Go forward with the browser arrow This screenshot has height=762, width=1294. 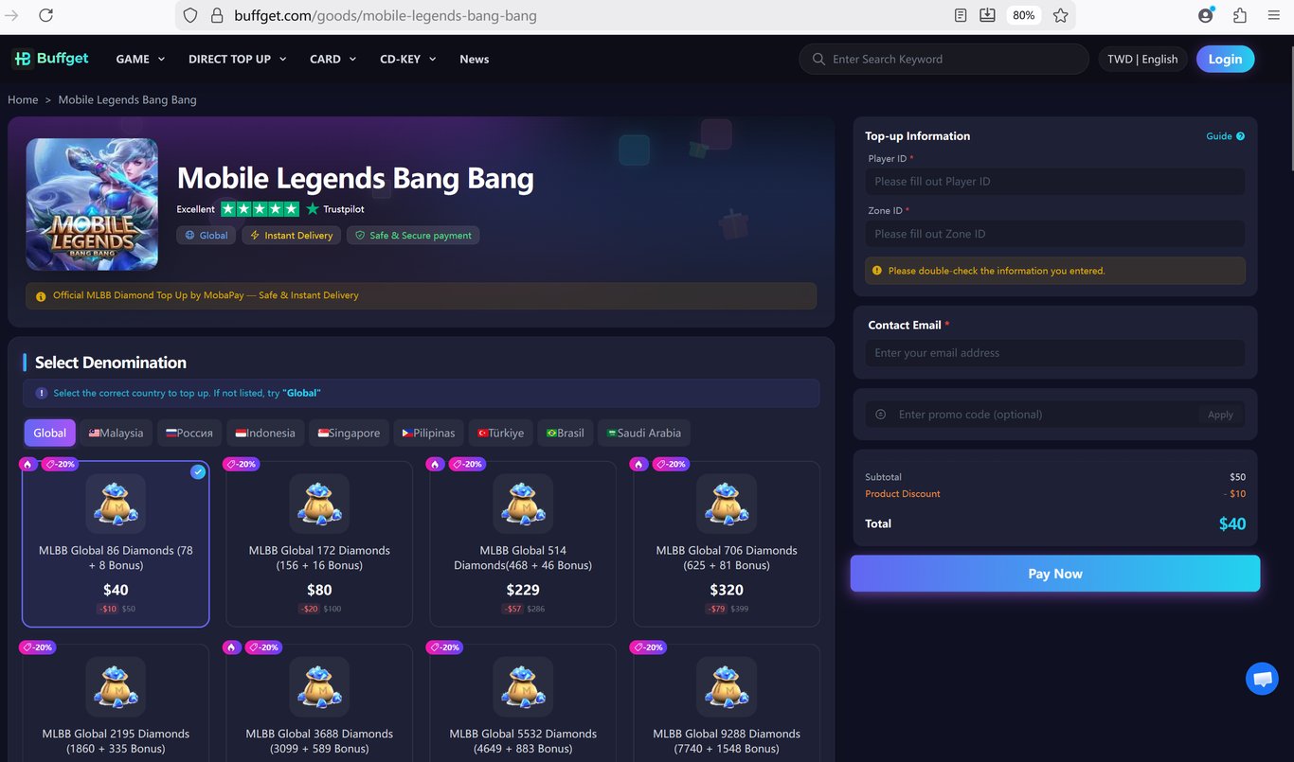point(12,15)
